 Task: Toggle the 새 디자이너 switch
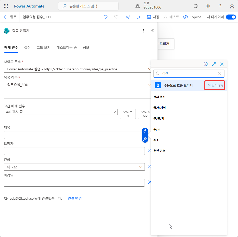point(231,17)
